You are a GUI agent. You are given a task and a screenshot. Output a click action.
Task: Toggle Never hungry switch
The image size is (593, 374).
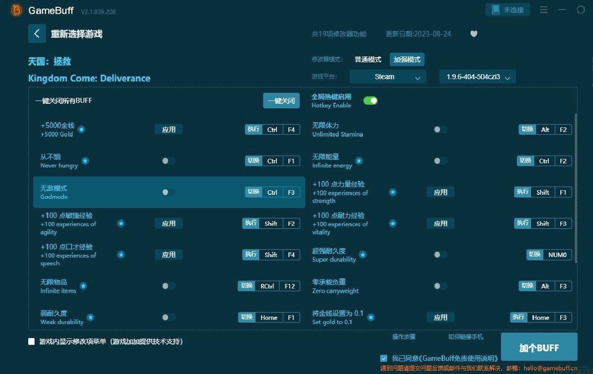click(x=168, y=161)
